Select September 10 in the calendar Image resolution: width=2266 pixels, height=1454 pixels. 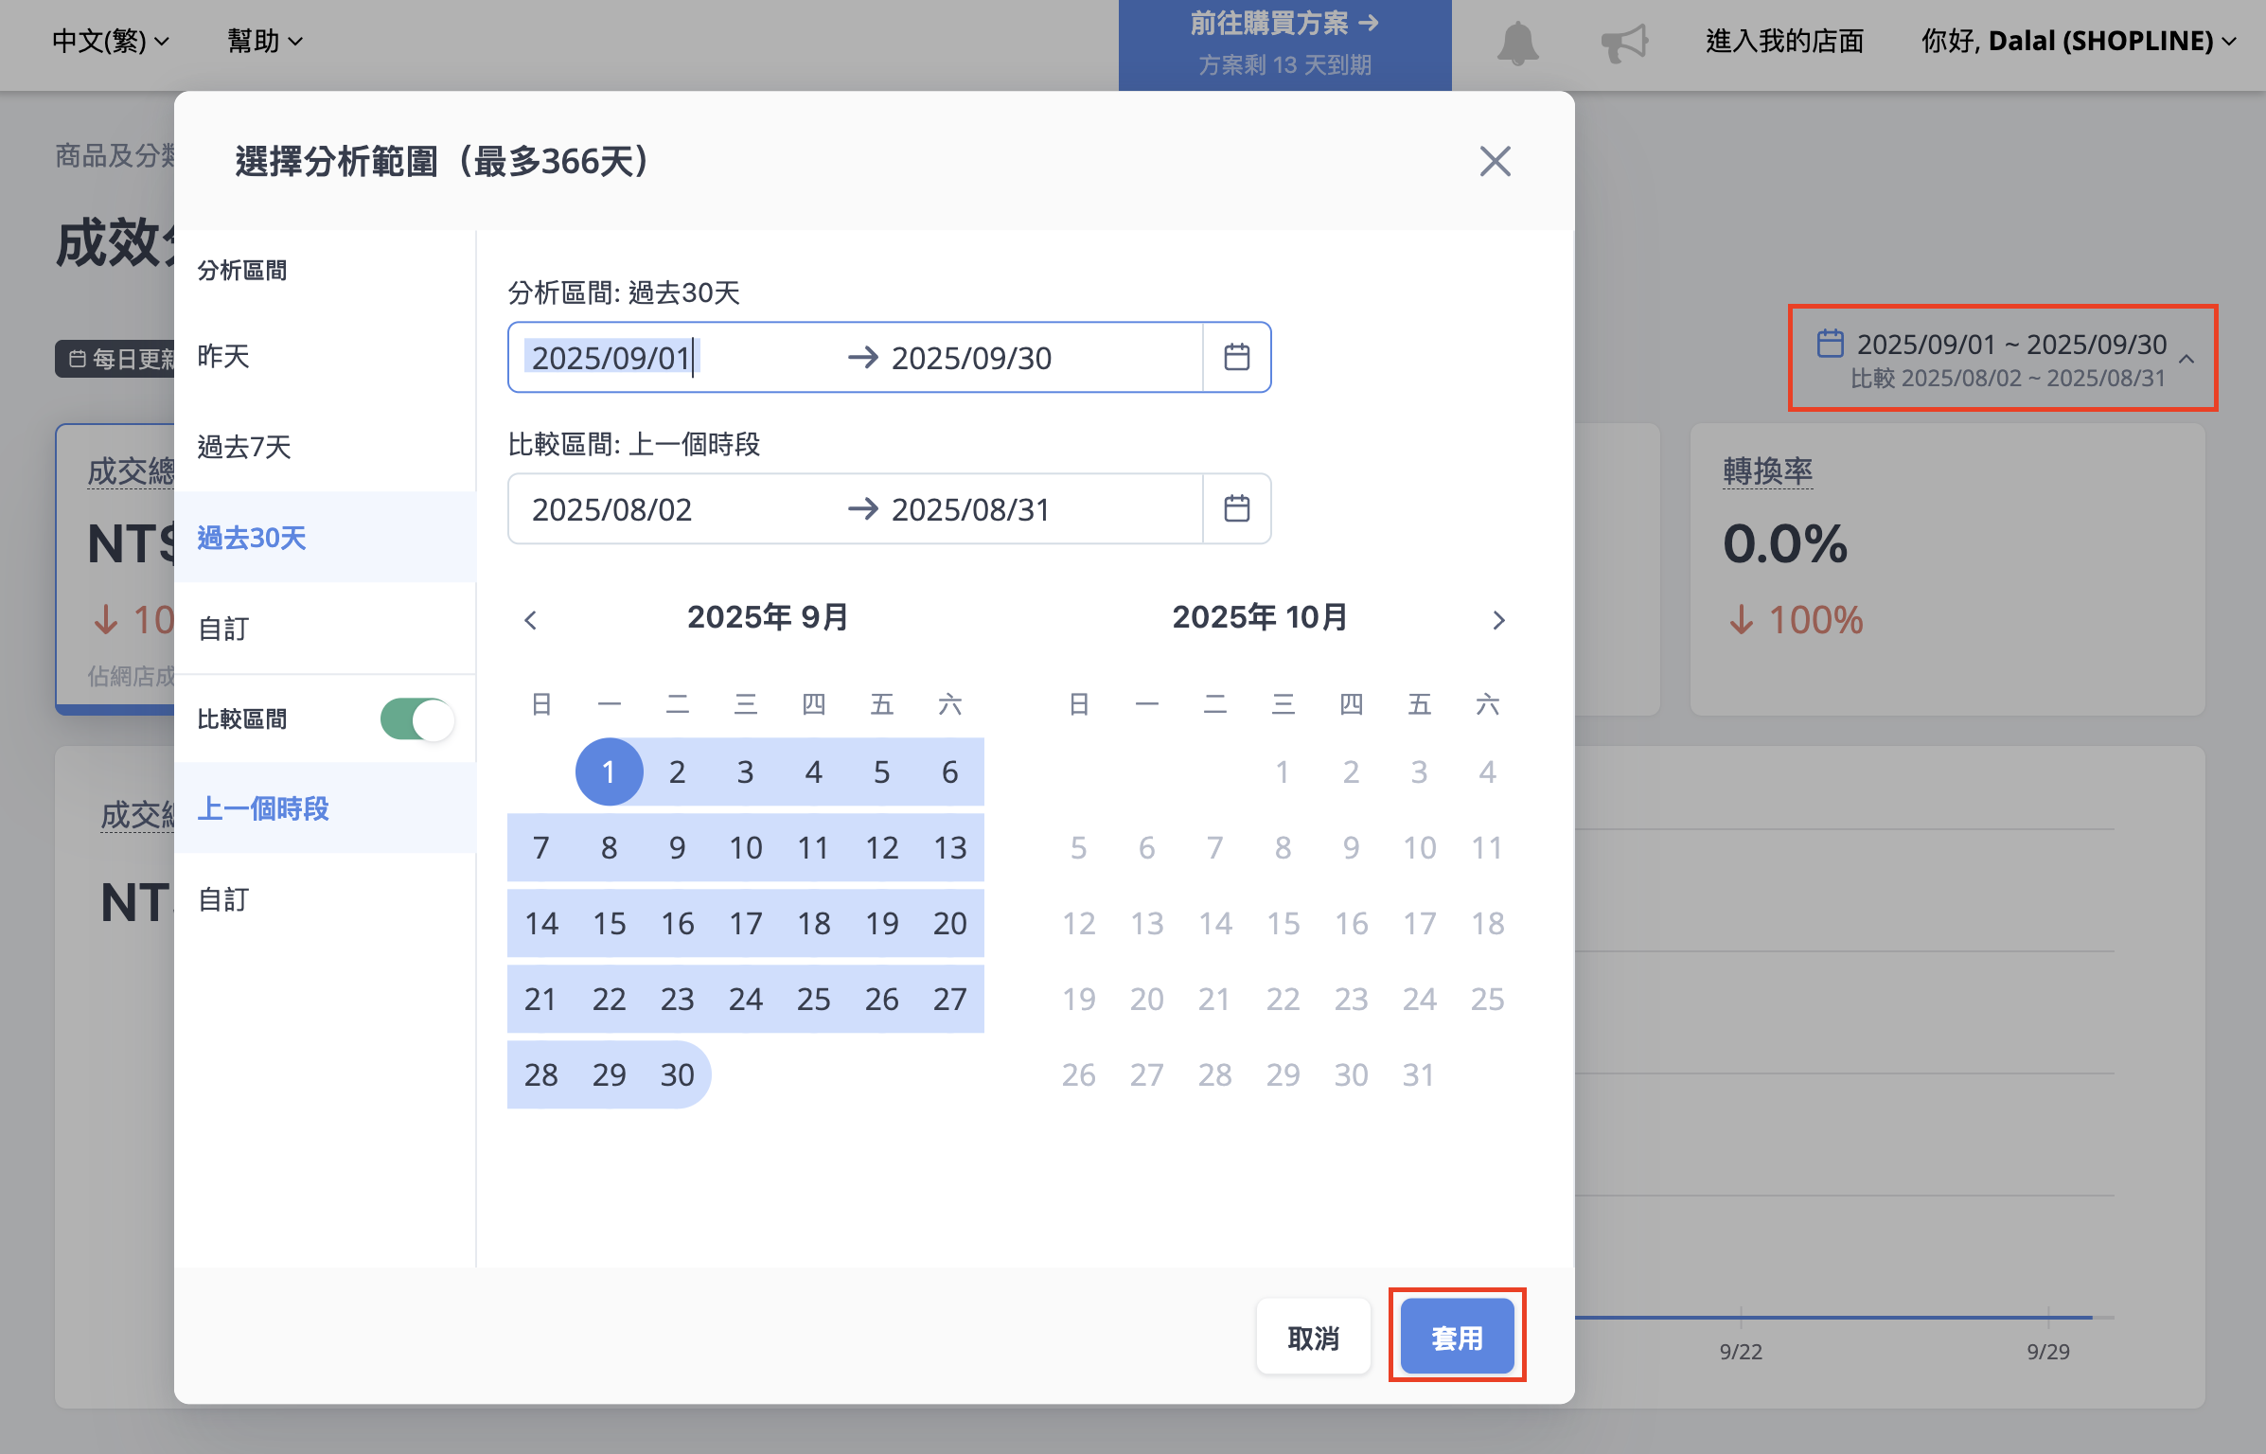[745, 847]
